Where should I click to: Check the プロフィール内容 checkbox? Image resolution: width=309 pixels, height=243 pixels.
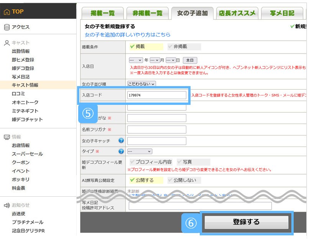(151, 162)
